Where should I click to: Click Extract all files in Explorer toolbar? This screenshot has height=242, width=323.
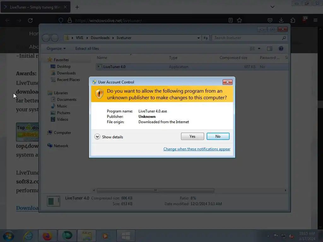(x=87, y=49)
